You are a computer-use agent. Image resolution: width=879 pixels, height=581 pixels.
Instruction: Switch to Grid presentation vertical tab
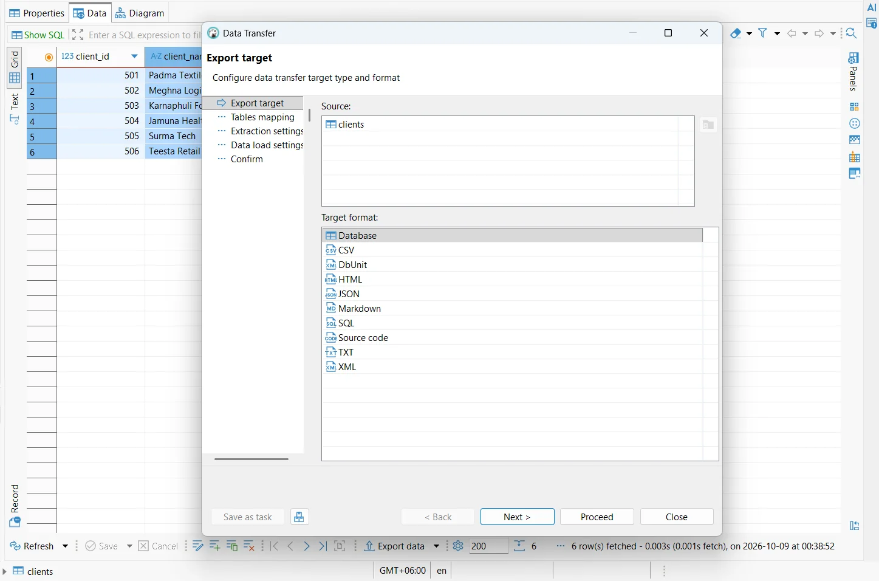pyautogui.click(x=15, y=67)
